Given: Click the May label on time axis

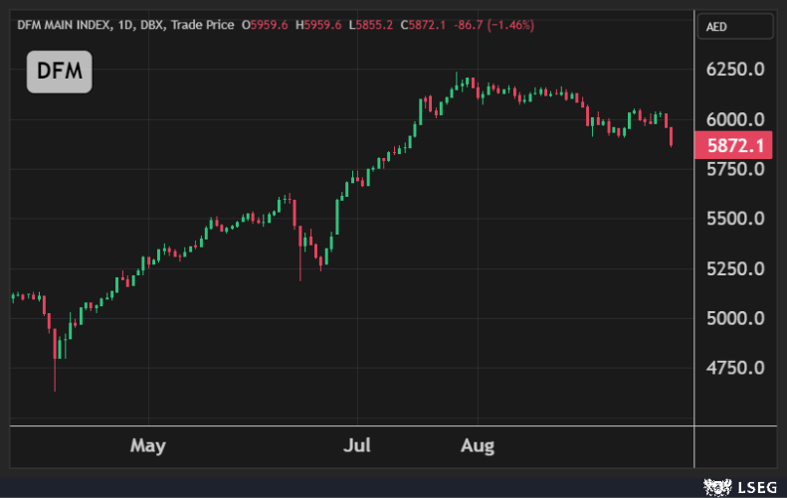Looking at the screenshot, I should (148, 444).
